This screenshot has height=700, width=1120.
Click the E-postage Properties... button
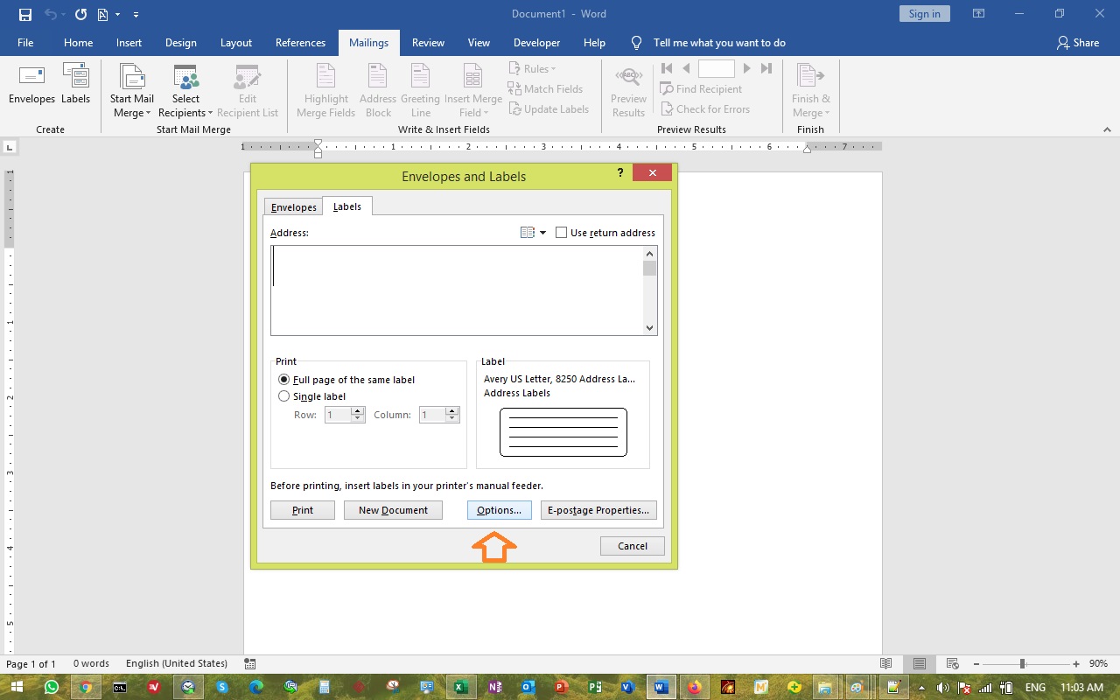(x=598, y=510)
